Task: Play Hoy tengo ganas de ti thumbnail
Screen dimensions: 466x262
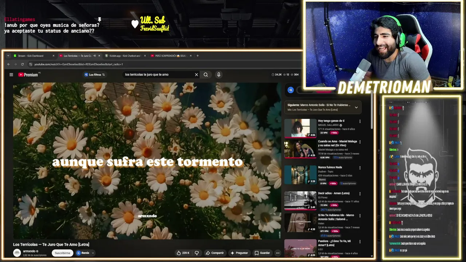Action: coord(300,128)
